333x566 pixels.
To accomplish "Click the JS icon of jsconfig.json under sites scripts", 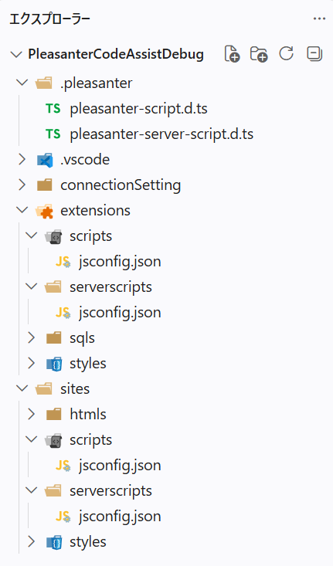I will tap(63, 466).
